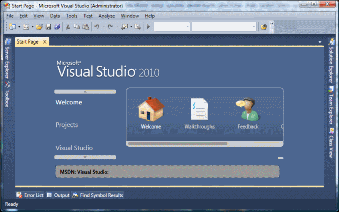Viewport: 339px width, 212px height.
Task: Click the Ready status bar text
Action: [12, 204]
